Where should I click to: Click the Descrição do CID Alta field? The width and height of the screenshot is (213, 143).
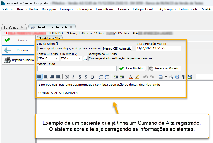[x=120, y=59]
